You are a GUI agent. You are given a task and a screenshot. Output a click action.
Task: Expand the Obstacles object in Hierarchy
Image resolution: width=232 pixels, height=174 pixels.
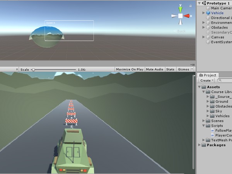pos(204,27)
